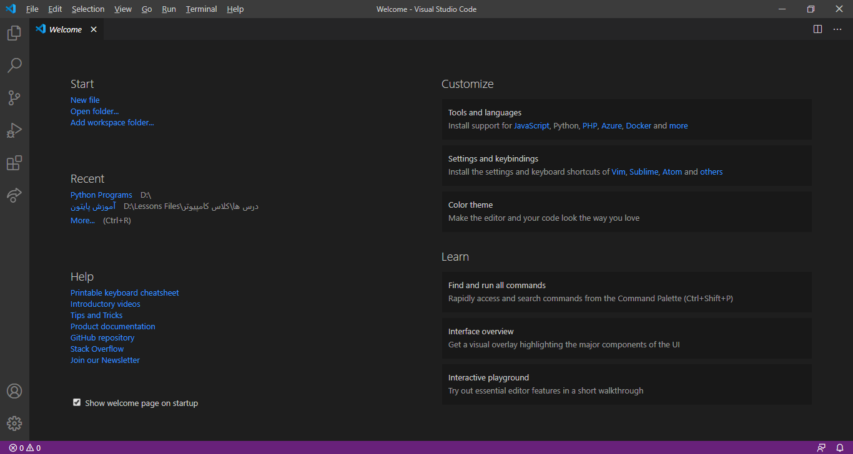Open the Color theme card
Image resolution: width=853 pixels, height=454 pixels.
627,211
